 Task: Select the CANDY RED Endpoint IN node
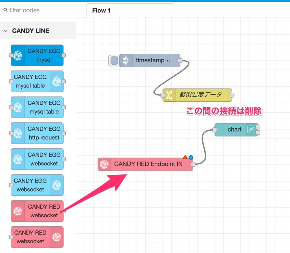[x=145, y=164]
